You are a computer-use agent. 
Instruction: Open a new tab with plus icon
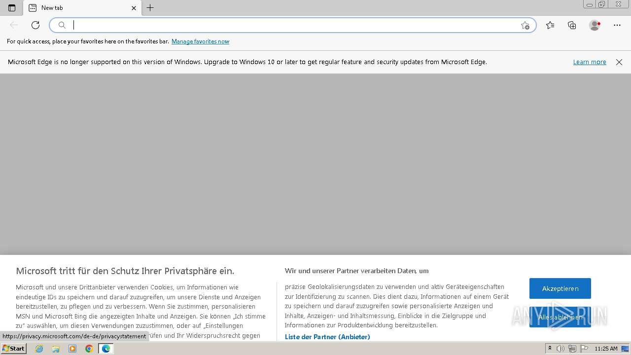point(150,8)
